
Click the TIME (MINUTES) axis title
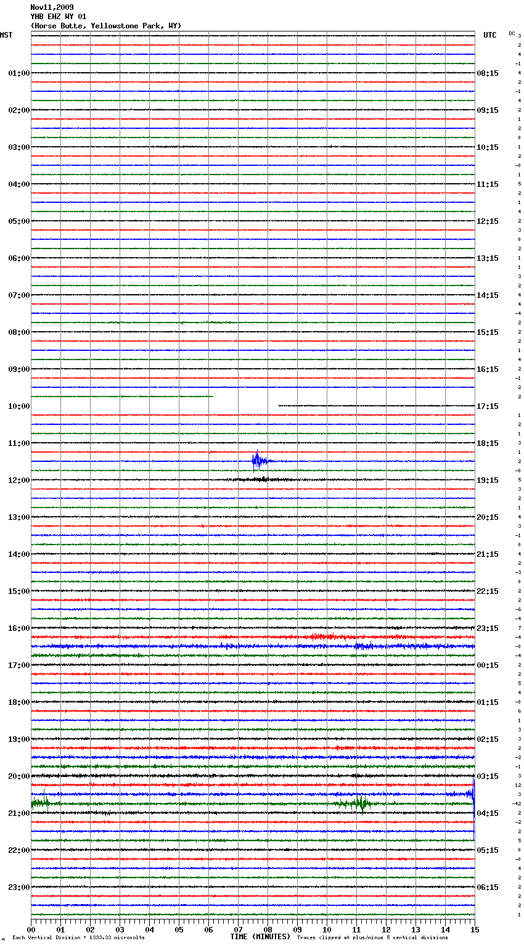(x=260, y=937)
